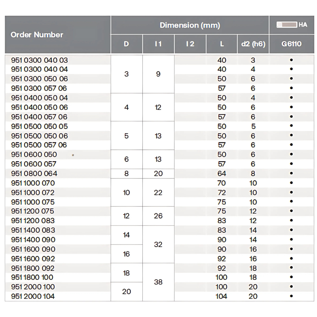Click order number 951 1400 083
317x317 pixels.
click(33, 230)
